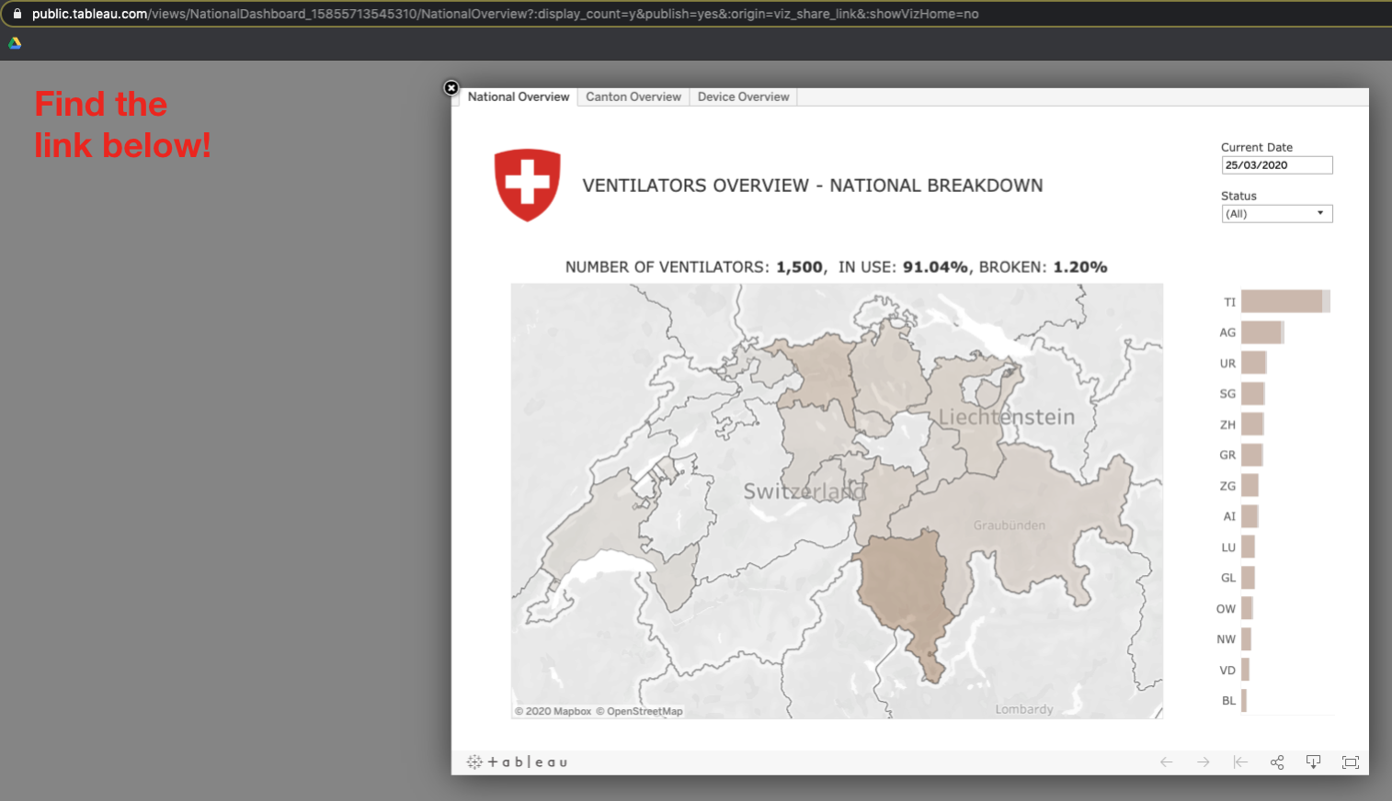Select the SG bar in chart

coord(1253,394)
